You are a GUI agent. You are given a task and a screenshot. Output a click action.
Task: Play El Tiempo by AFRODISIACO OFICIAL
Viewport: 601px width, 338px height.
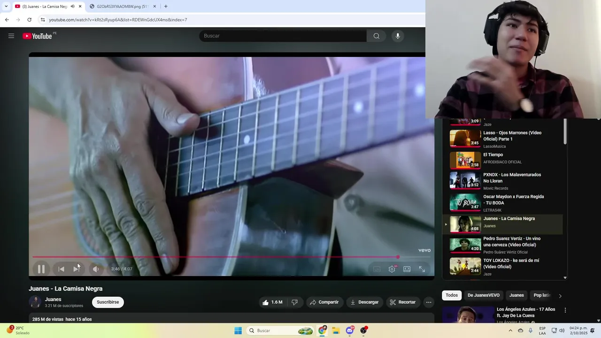tap(502, 160)
